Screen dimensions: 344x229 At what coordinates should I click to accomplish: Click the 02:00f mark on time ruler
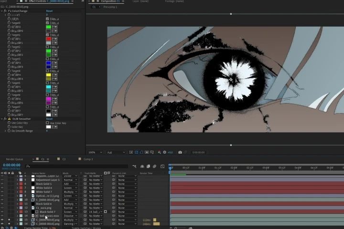click(x=234, y=168)
